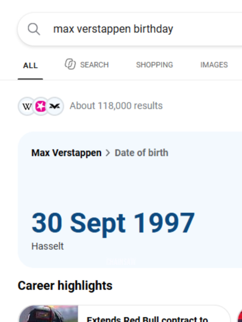Open the Career highlights heading
Image resolution: width=242 pixels, height=322 pixels.
pos(65,285)
